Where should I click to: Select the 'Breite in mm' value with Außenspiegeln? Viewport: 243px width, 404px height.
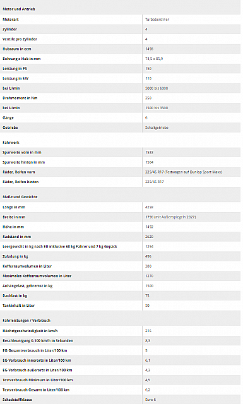170,217
